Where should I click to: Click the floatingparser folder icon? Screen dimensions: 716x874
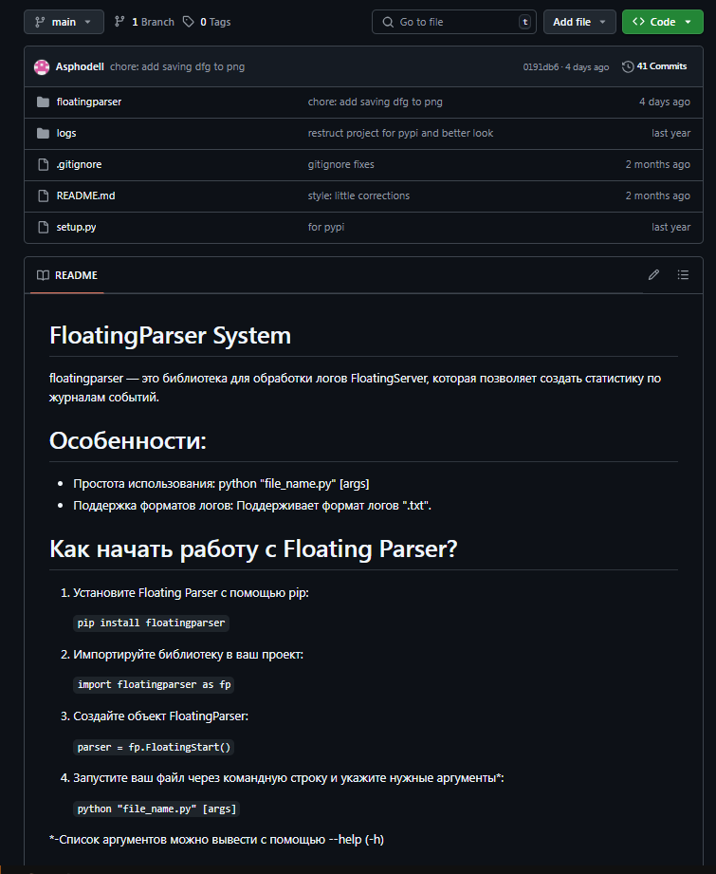coord(42,102)
